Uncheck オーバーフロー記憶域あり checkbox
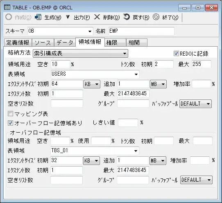Image resolution: width=222 pixels, height=203 pixels. click(x=10, y=123)
